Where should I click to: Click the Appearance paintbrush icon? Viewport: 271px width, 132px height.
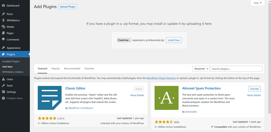coord(3,48)
